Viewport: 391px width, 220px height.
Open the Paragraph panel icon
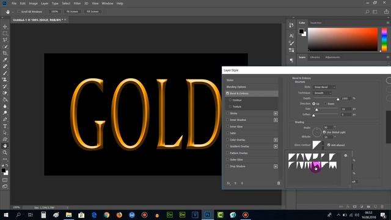tap(291, 61)
